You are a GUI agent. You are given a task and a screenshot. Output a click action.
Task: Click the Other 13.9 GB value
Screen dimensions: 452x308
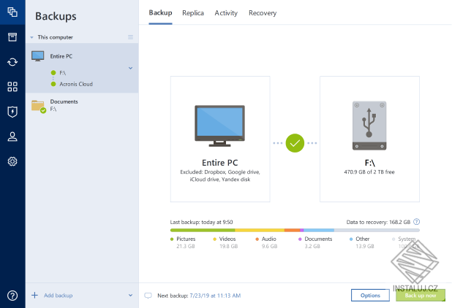tap(365, 246)
